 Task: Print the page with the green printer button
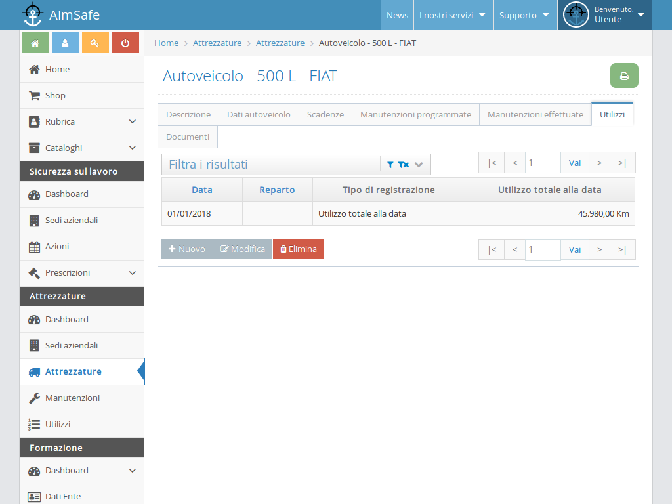tap(624, 76)
